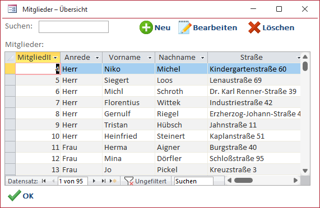Select row selector for Jo Pickel
This screenshot has width=320, height=208.
point(10,169)
